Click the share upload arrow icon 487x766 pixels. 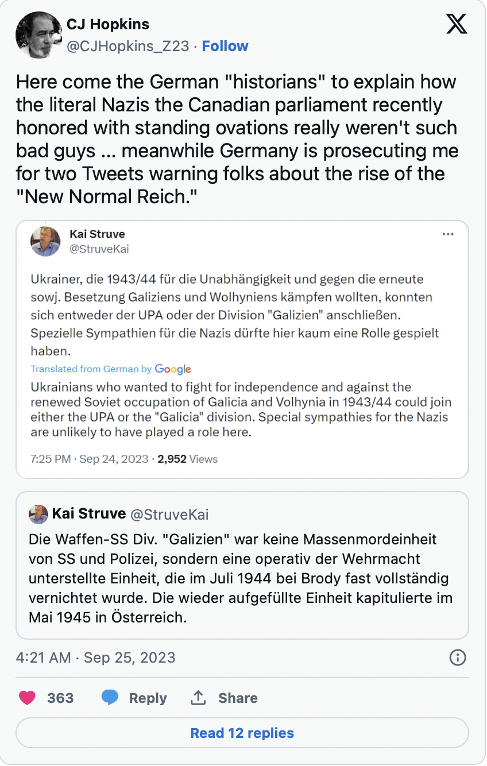pos(198,698)
